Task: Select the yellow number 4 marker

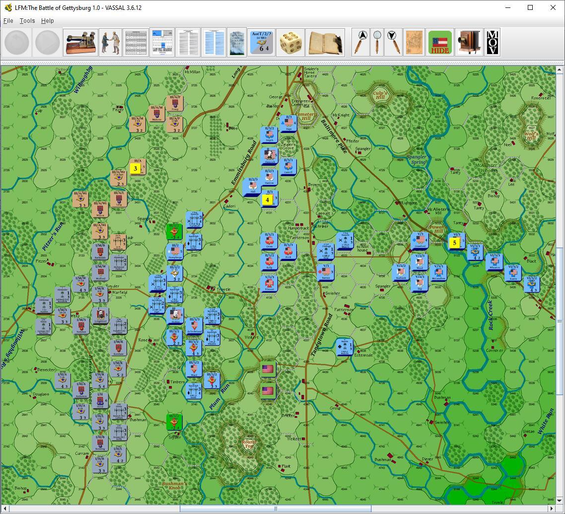Action: coord(268,200)
